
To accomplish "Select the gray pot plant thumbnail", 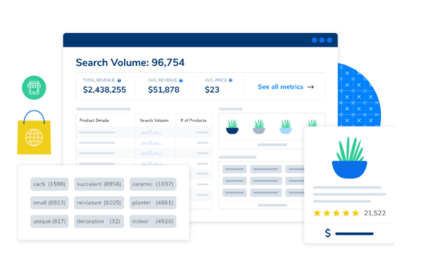I will point(259,127).
